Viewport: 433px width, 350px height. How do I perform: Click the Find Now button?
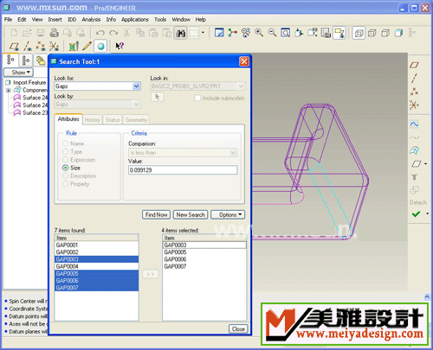156,215
